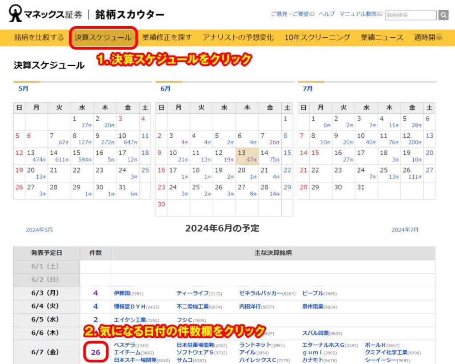
Task: Click the search magnifier button
Action: click(x=443, y=15)
